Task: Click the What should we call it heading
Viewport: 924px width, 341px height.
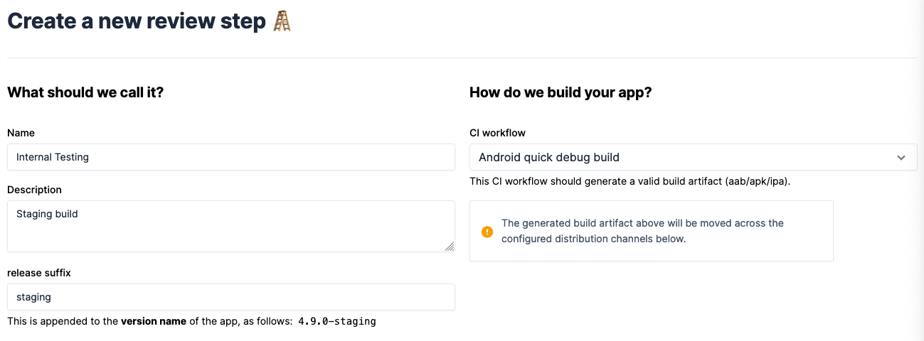Action: [x=85, y=92]
